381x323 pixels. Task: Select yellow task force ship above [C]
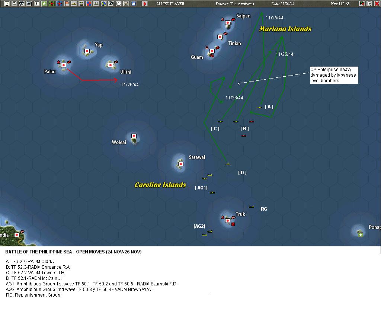pos(220,121)
